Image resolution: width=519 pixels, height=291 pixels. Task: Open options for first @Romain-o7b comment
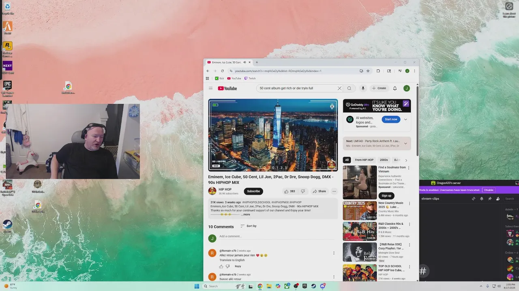pos(334,253)
